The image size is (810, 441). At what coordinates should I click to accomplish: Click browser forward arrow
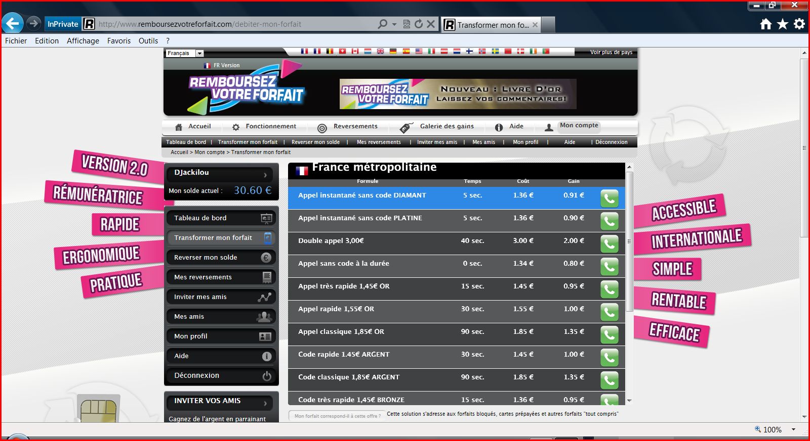coord(33,23)
